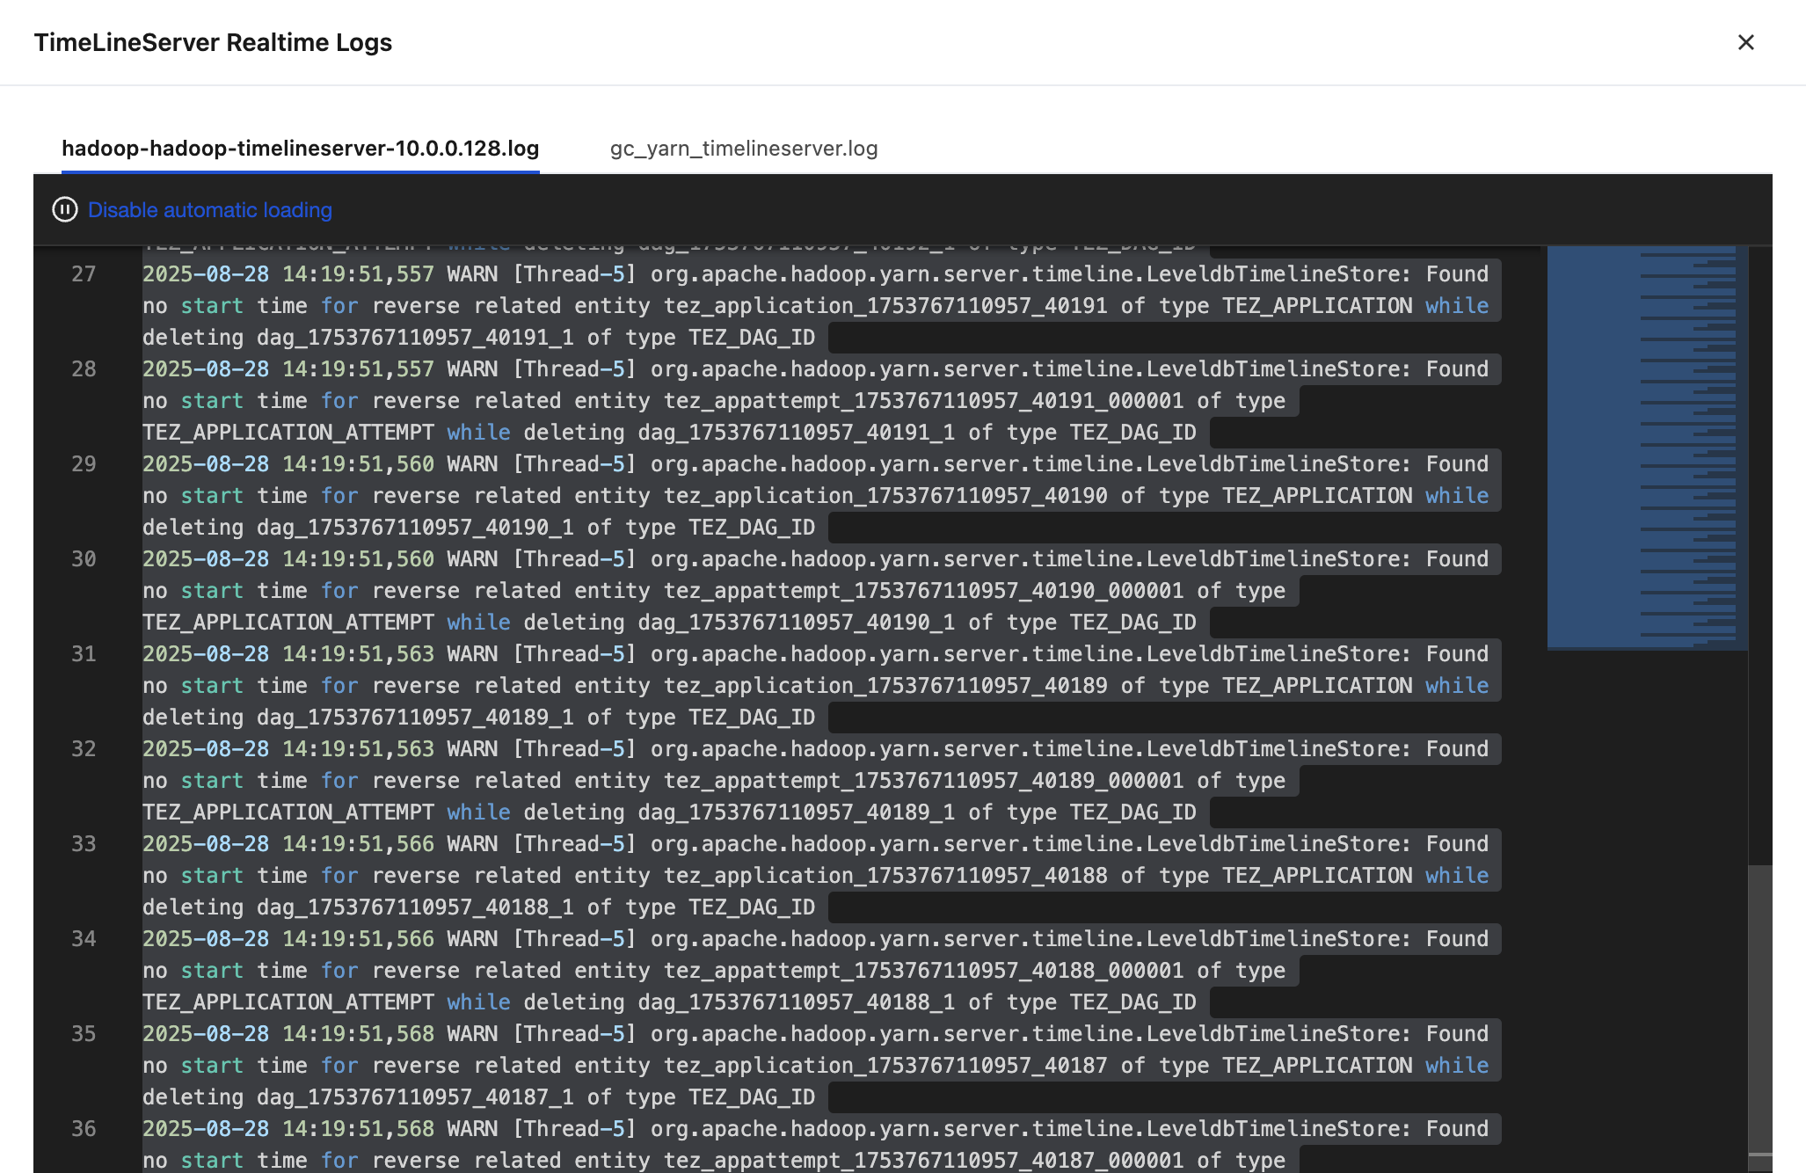
Task: Click the Disable automatic loading link
Action: (x=210, y=209)
